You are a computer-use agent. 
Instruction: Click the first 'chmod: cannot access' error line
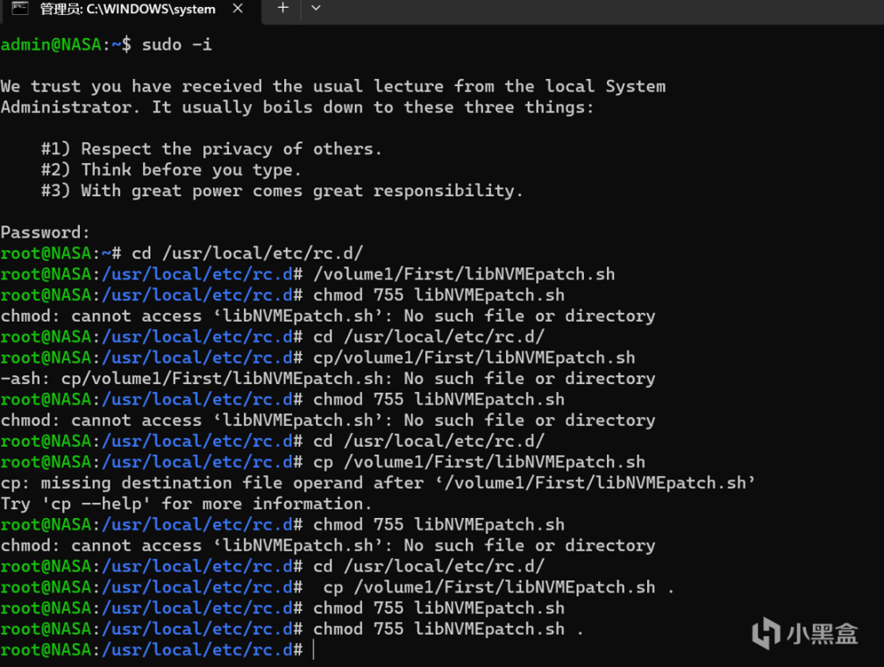pos(328,316)
